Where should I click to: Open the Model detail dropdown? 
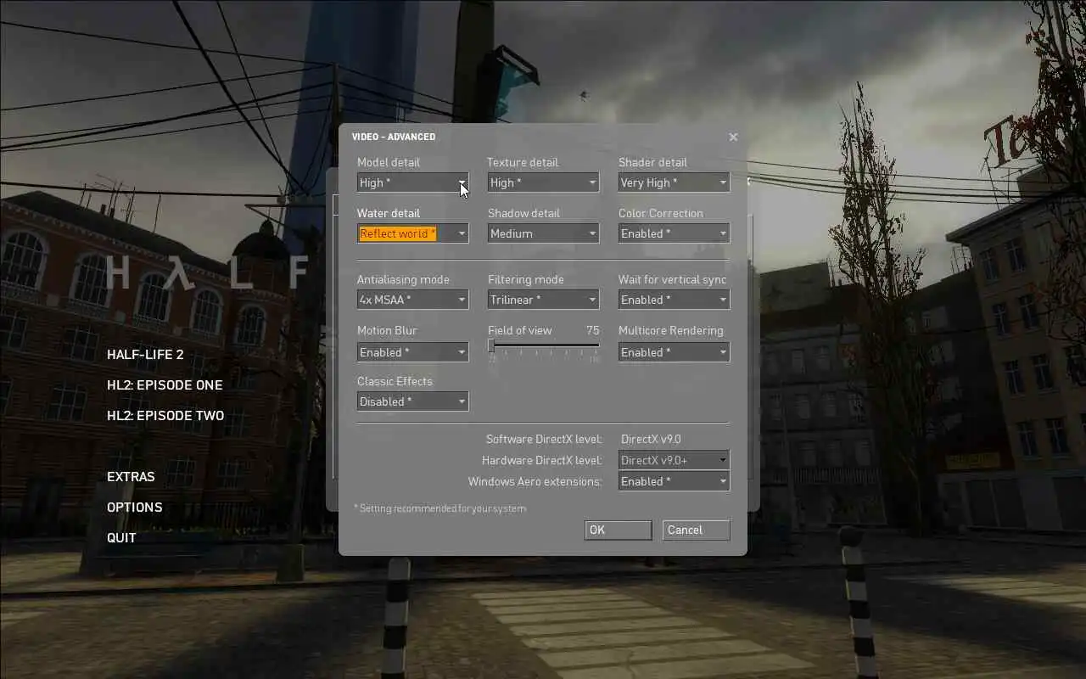[x=412, y=182]
